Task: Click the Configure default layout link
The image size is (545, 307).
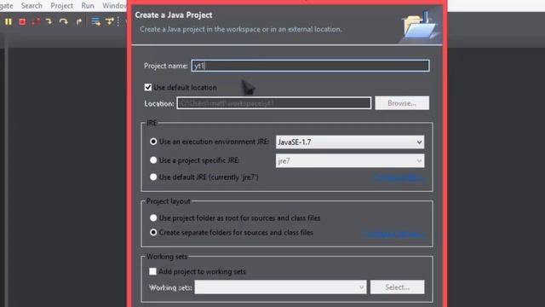Action: click(393, 234)
